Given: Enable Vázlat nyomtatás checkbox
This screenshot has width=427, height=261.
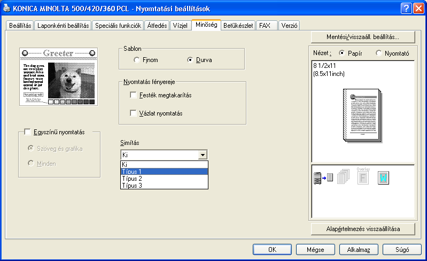Looking at the screenshot, I should [156, 113].
